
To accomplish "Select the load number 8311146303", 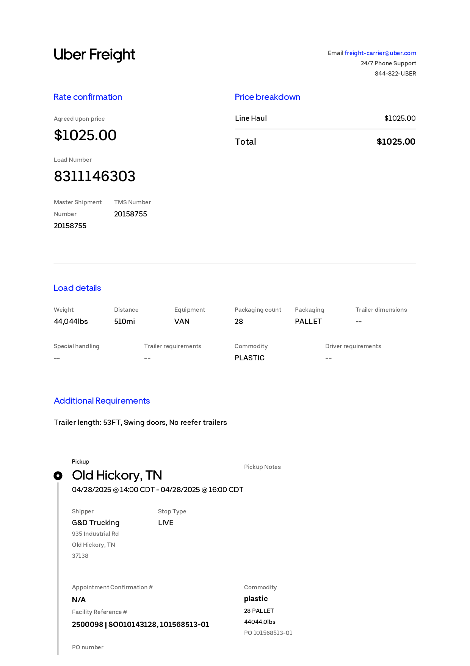I will 95,176.
